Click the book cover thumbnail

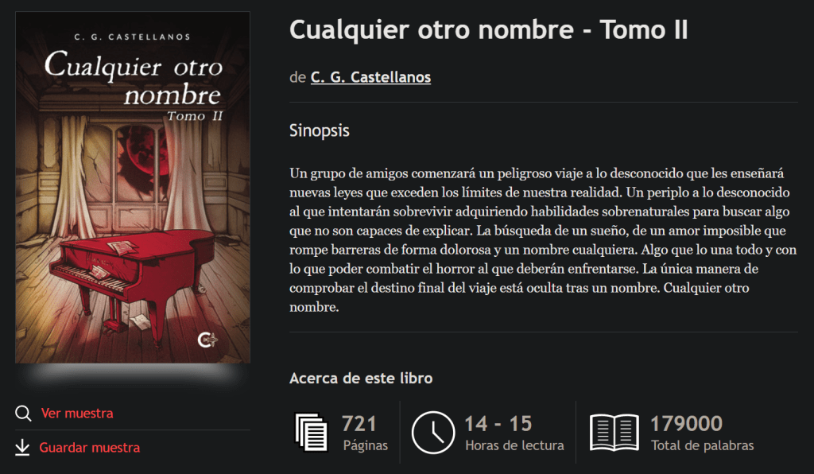pyautogui.click(x=133, y=188)
